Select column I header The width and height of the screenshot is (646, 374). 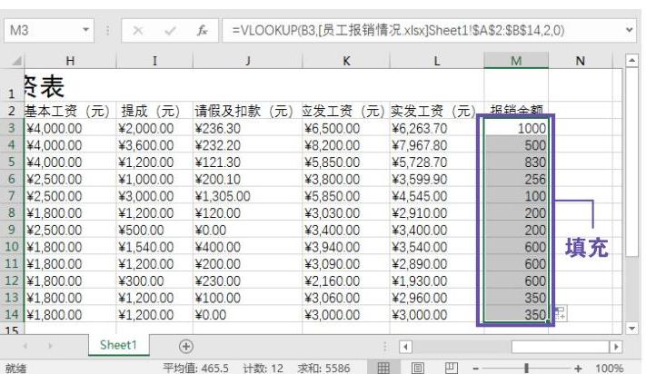154,61
